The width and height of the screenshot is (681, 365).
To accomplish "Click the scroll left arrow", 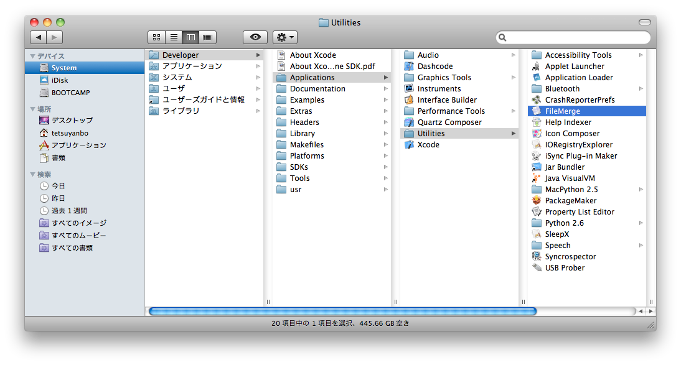I will (641, 311).
